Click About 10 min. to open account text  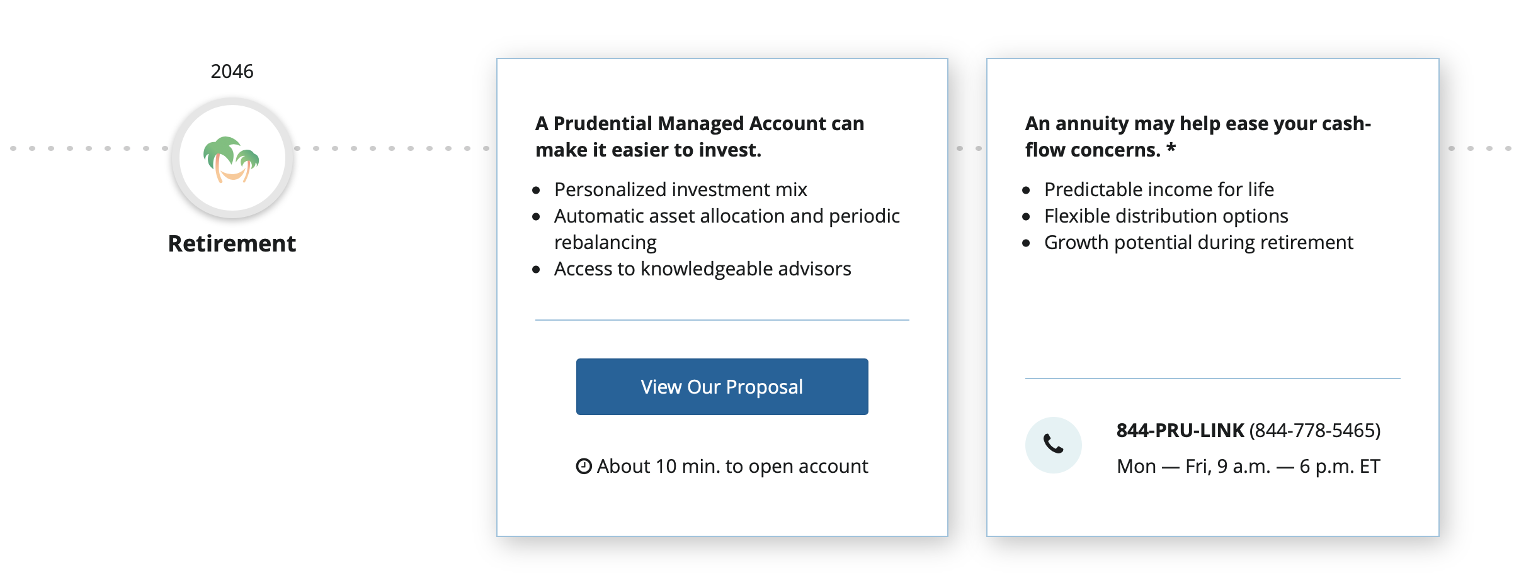732,466
